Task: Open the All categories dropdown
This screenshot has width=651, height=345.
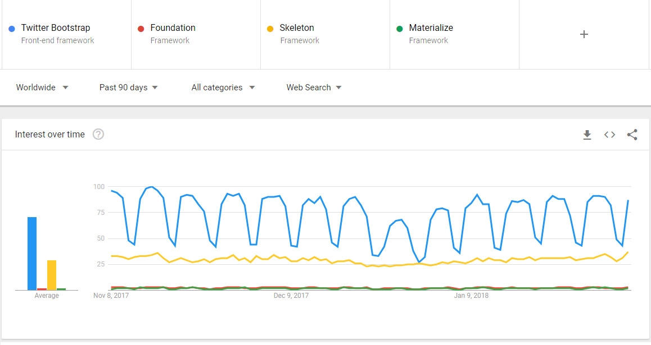Action: click(x=223, y=88)
